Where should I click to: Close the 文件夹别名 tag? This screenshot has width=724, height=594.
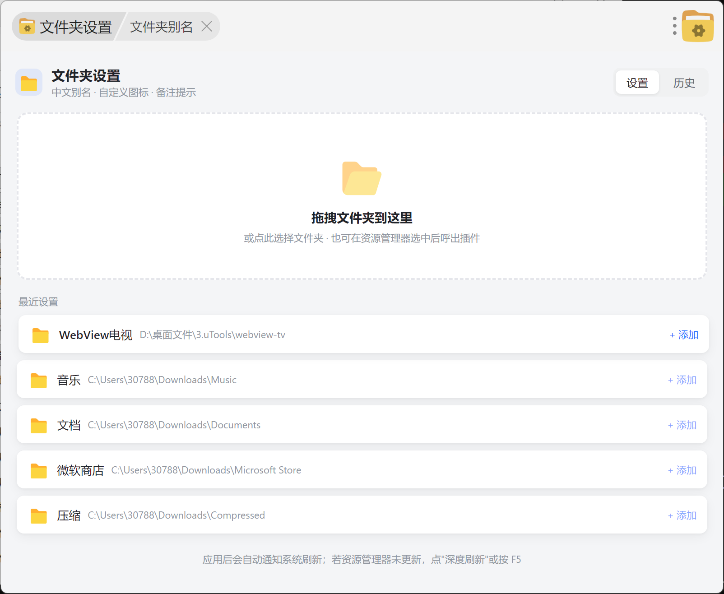(207, 27)
